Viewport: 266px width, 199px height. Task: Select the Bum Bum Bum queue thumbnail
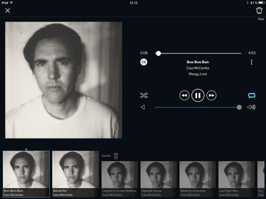(x=26, y=174)
